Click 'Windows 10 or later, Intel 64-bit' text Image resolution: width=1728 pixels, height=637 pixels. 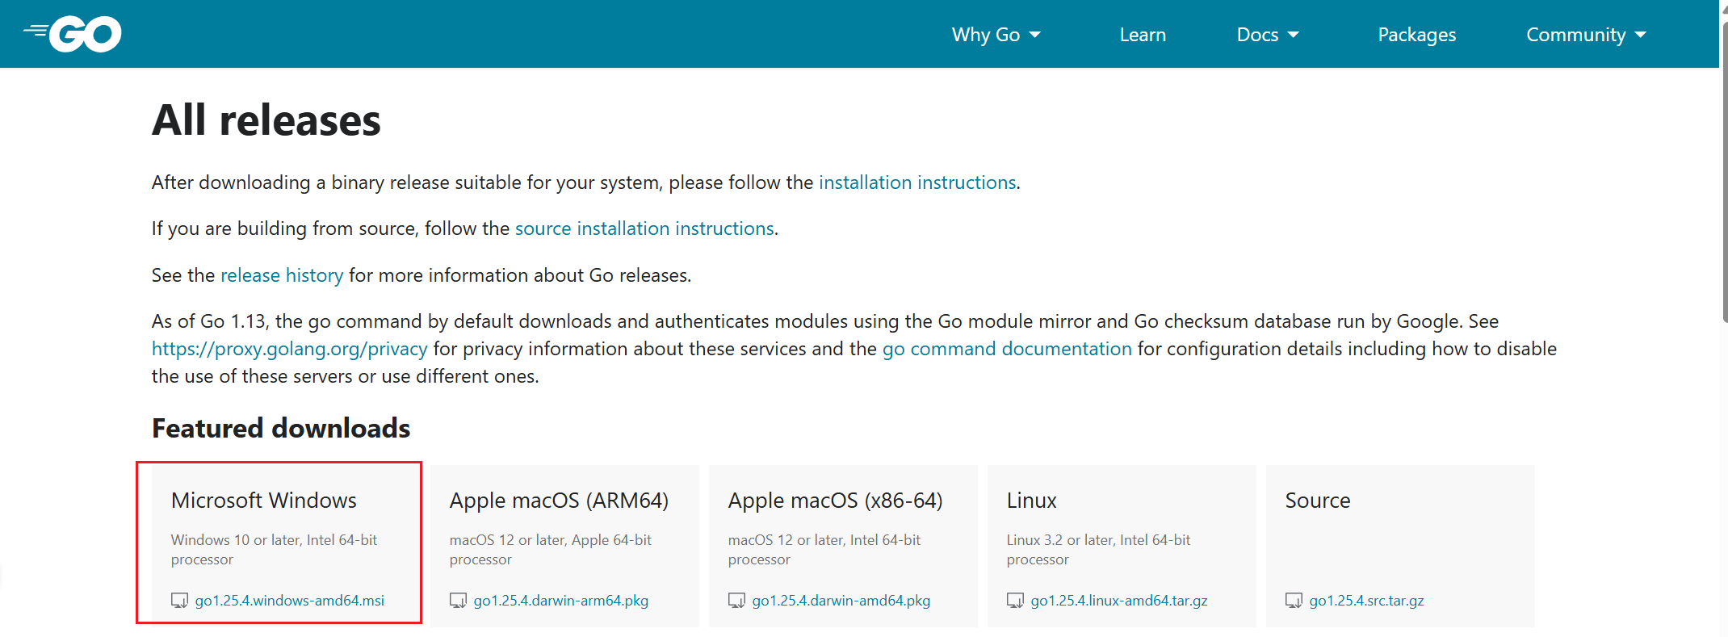[274, 540]
